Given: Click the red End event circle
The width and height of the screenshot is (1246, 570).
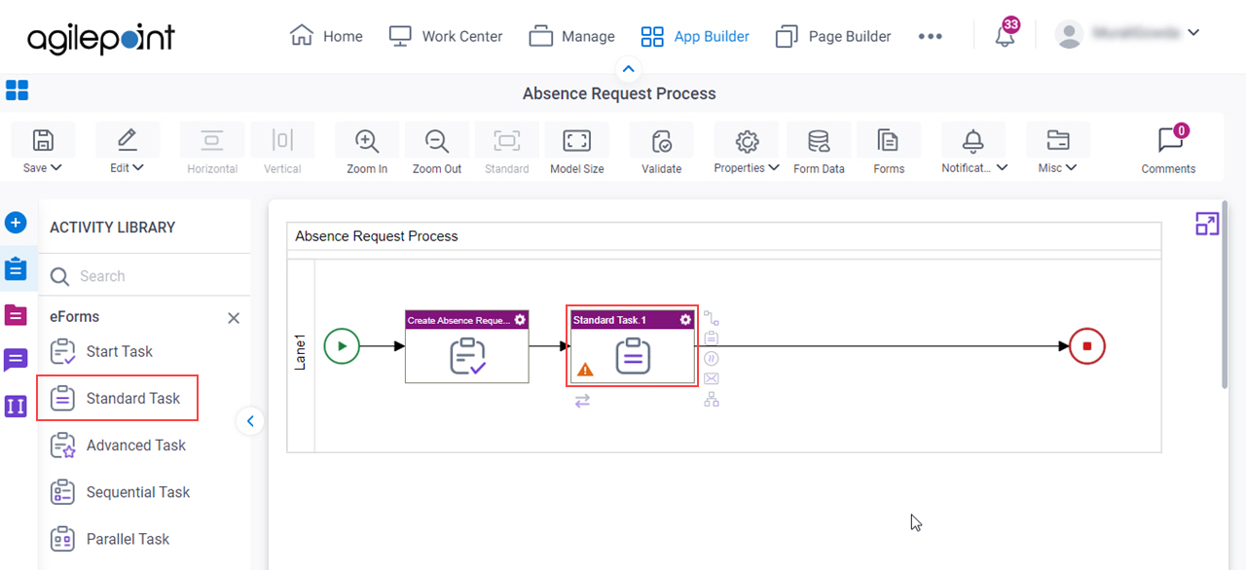Looking at the screenshot, I should (1087, 345).
